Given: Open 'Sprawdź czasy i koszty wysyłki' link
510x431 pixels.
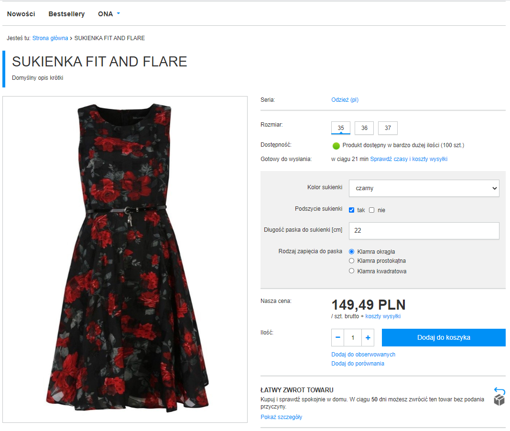Looking at the screenshot, I should click(409, 159).
